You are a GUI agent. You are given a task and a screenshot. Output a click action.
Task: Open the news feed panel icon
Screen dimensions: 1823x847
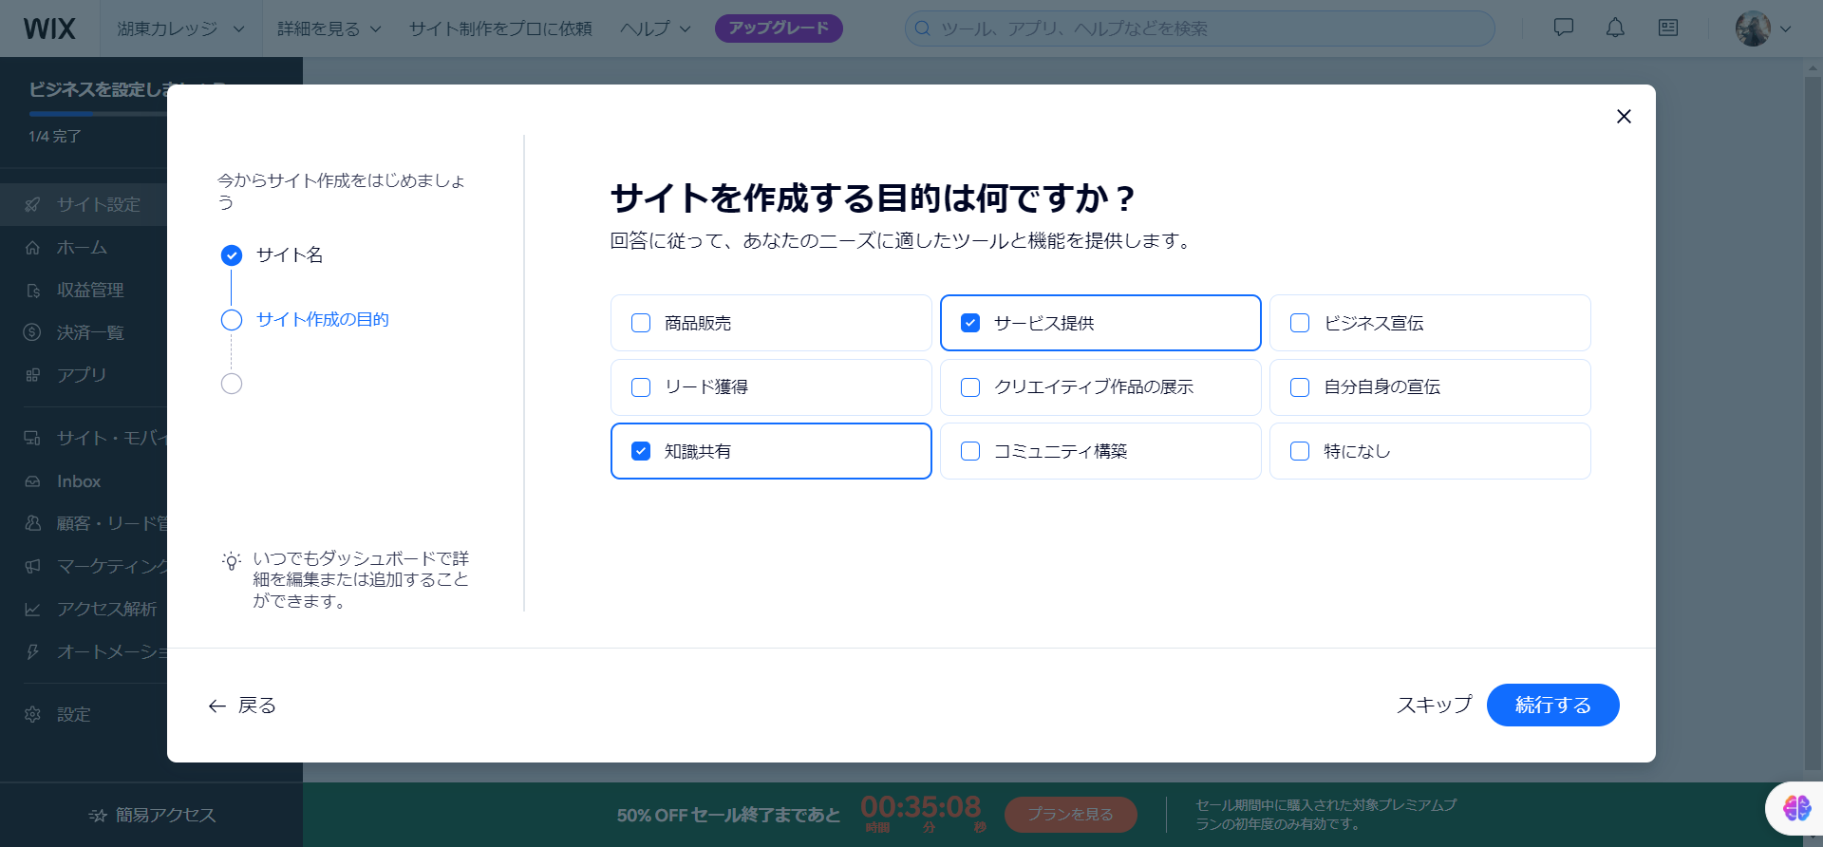tap(1667, 28)
